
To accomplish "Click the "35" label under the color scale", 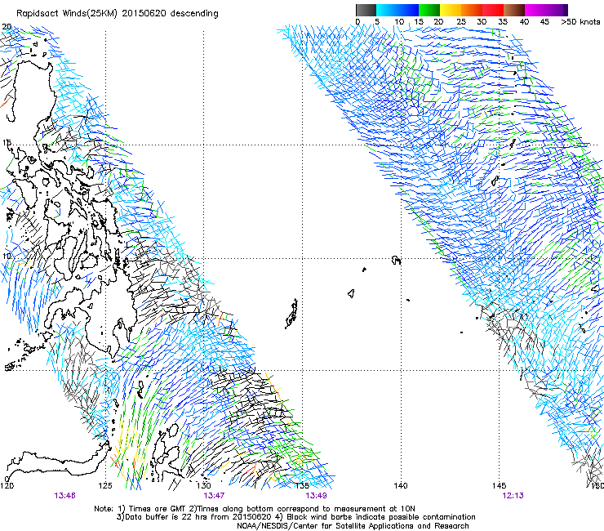I will 503,21.
